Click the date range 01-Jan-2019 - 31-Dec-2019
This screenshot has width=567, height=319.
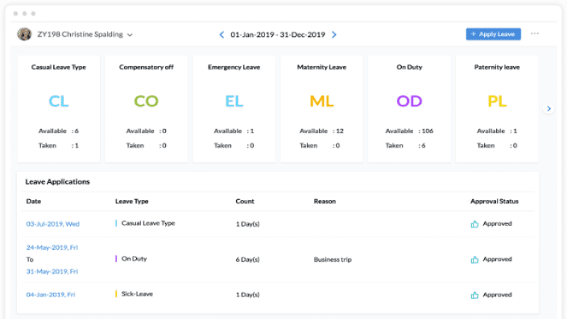pos(278,34)
